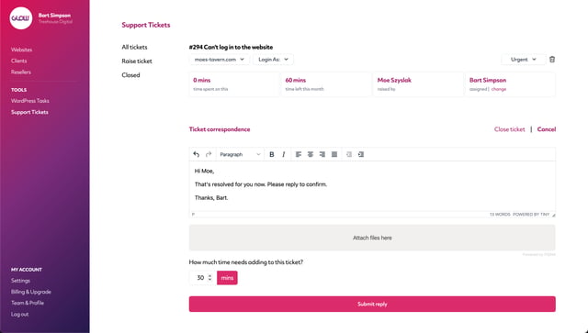Open Settings under My Account
Viewport: 588px width, 333px height.
[x=20, y=281]
